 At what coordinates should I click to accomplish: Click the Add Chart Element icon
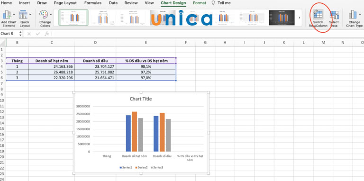tap(7, 14)
